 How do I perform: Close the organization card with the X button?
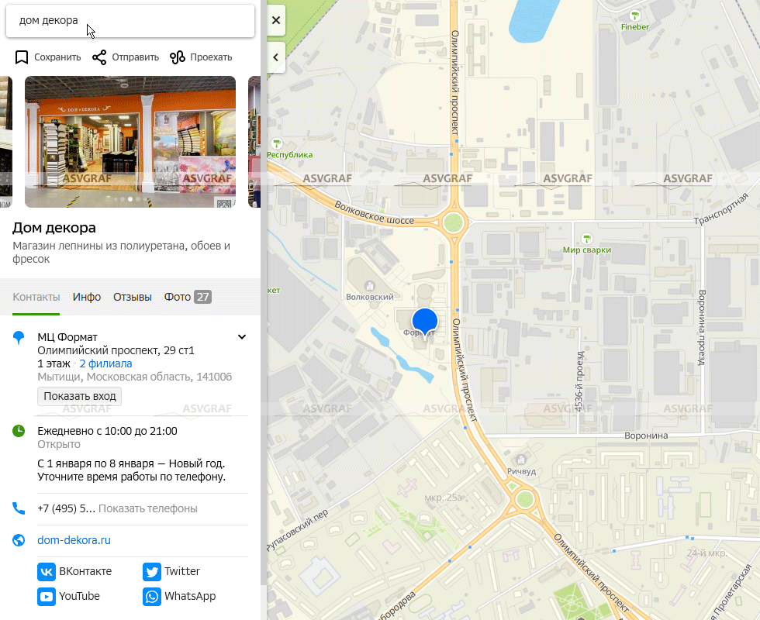pos(276,20)
